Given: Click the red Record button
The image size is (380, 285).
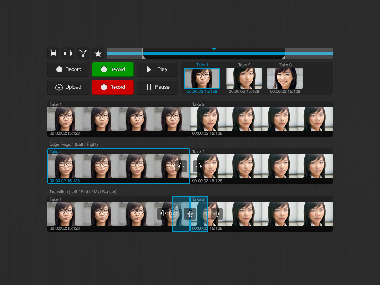Looking at the screenshot, I should (x=113, y=87).
